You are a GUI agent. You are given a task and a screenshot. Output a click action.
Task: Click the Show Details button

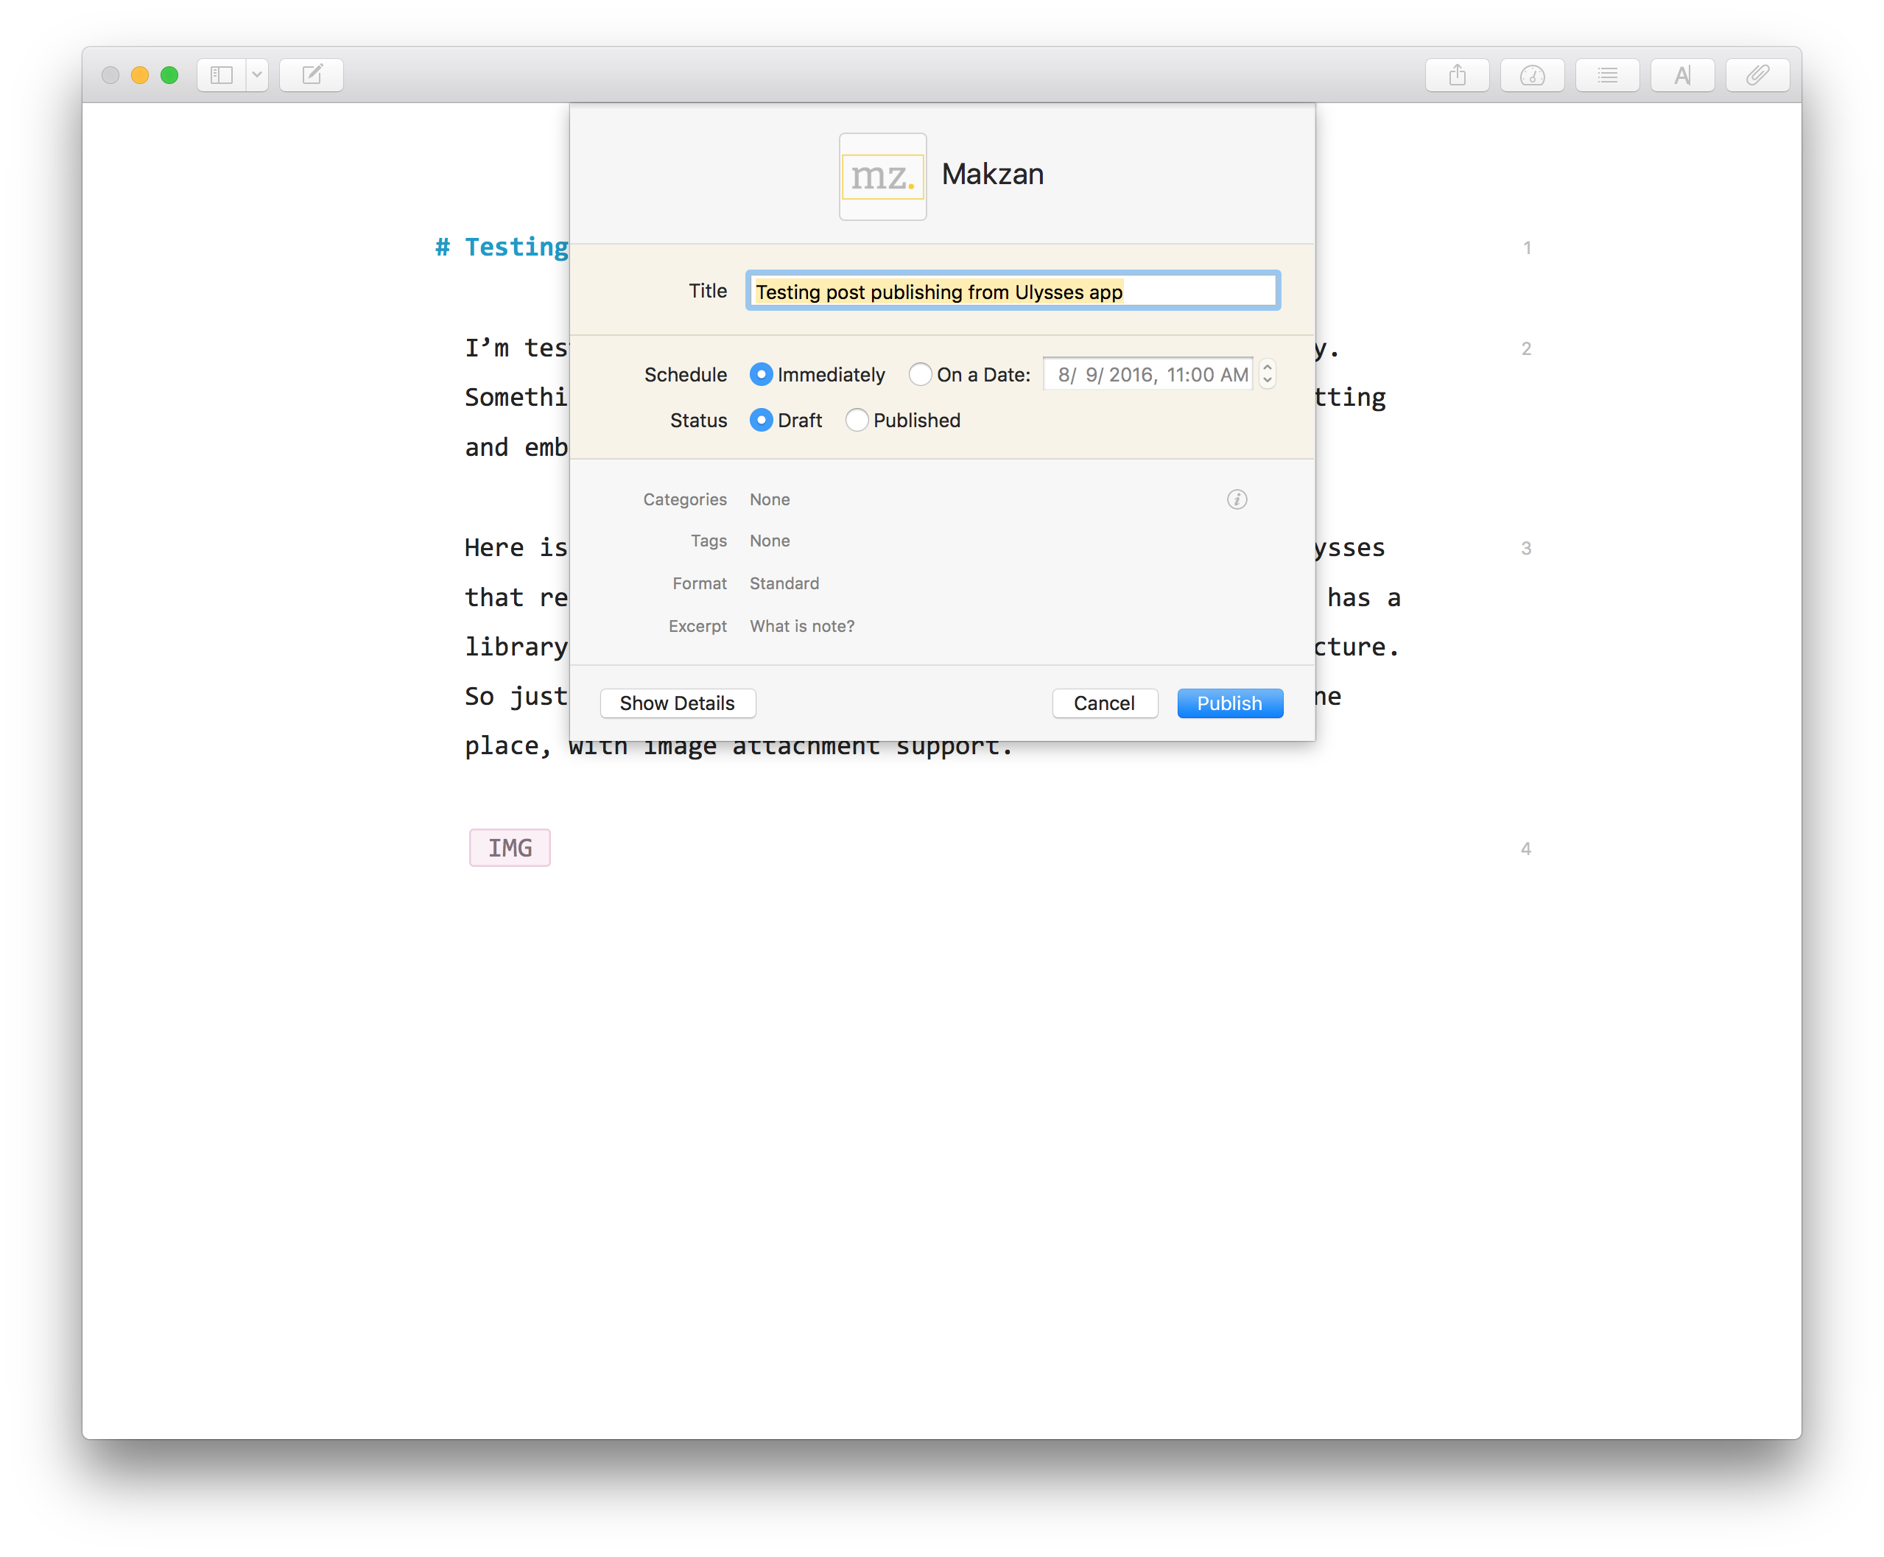tap(677, 703)
